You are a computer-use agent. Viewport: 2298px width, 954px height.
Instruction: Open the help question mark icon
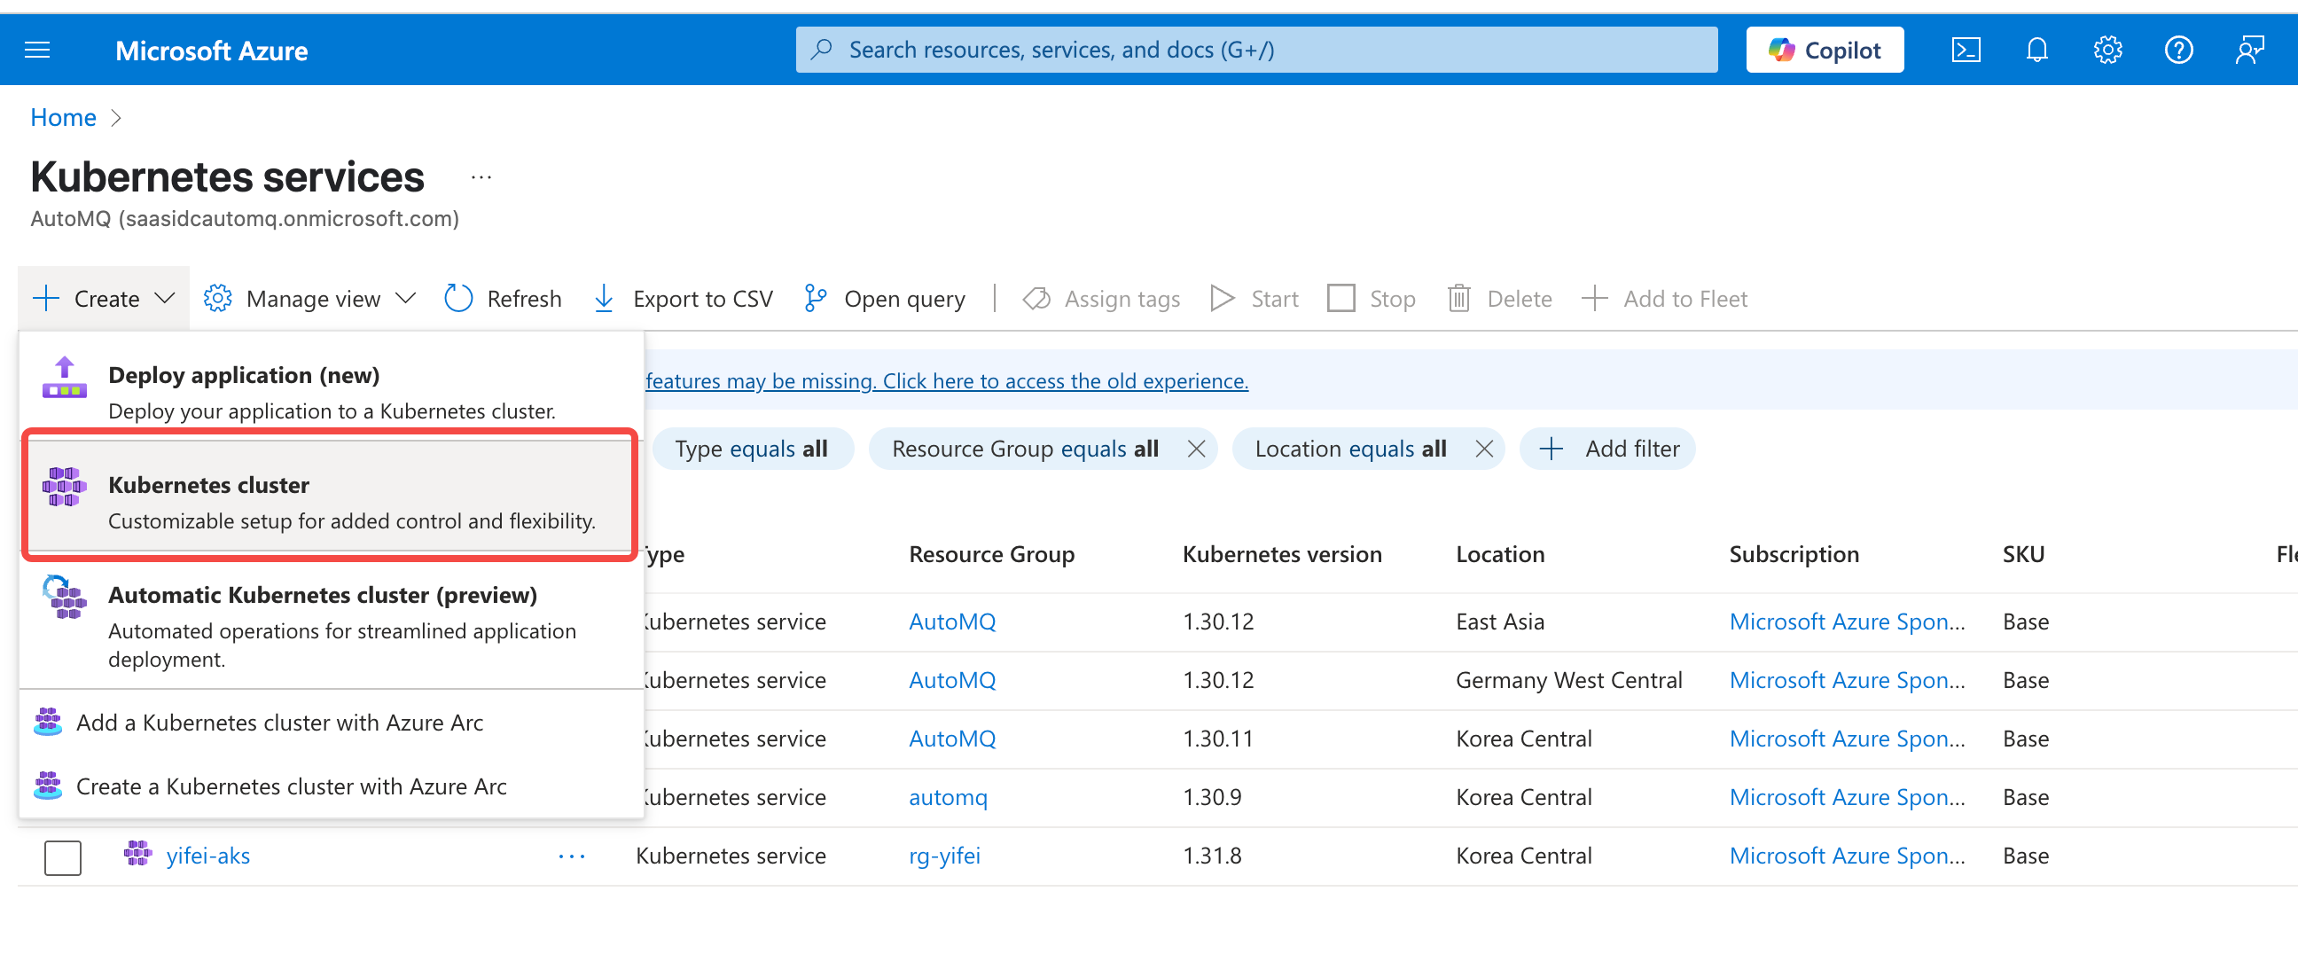[x=2178, y=50]
